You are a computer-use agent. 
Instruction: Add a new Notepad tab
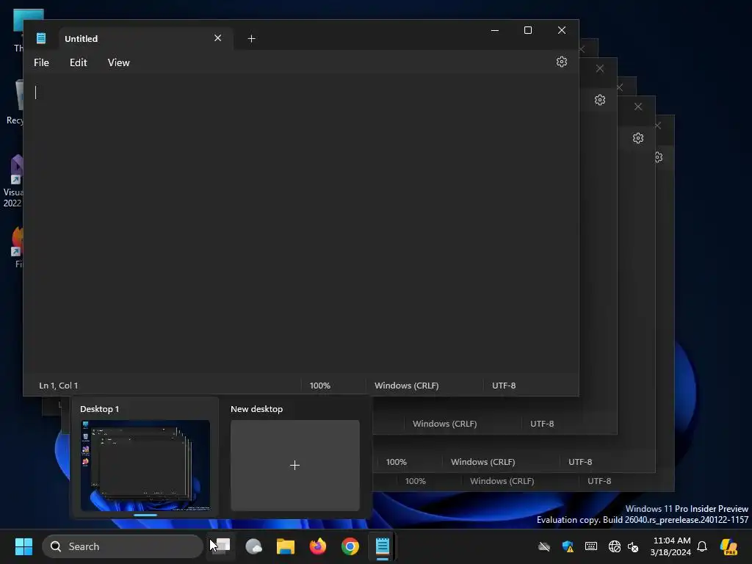[x=251, y=38]
